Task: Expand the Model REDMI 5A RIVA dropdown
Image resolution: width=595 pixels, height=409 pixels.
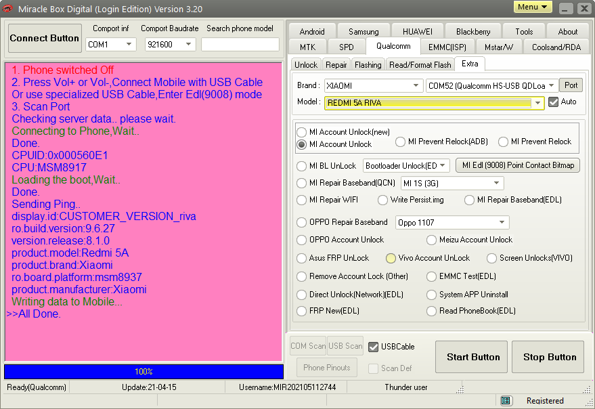Action: point(537,103)
